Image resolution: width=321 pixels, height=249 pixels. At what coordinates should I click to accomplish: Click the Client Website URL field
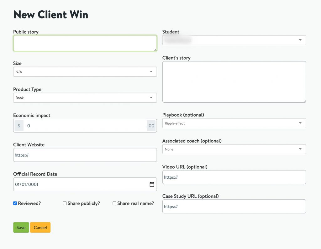point(85,155)
